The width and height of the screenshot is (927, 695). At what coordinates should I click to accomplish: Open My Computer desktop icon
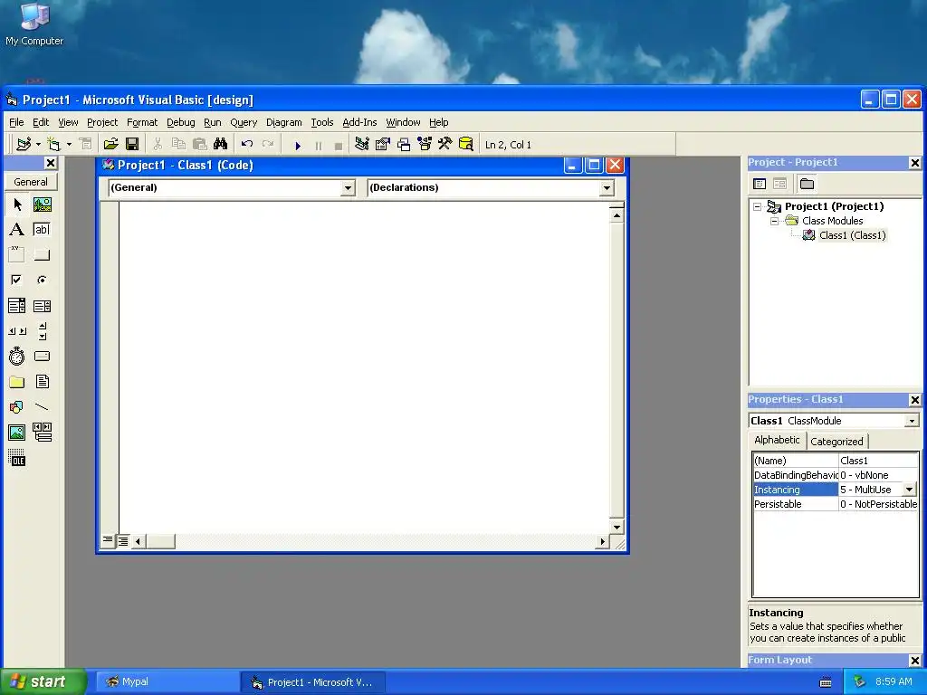tap(34, 24)
